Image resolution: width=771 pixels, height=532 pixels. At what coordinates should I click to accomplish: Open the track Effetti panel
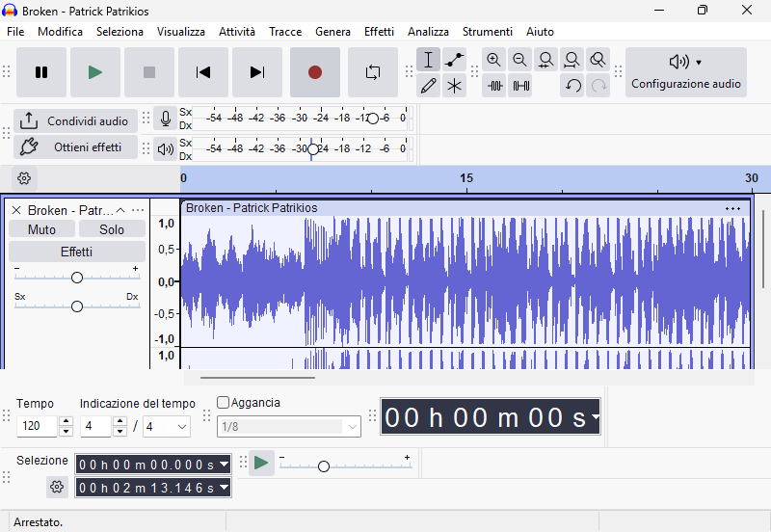(x=77, y=252)
